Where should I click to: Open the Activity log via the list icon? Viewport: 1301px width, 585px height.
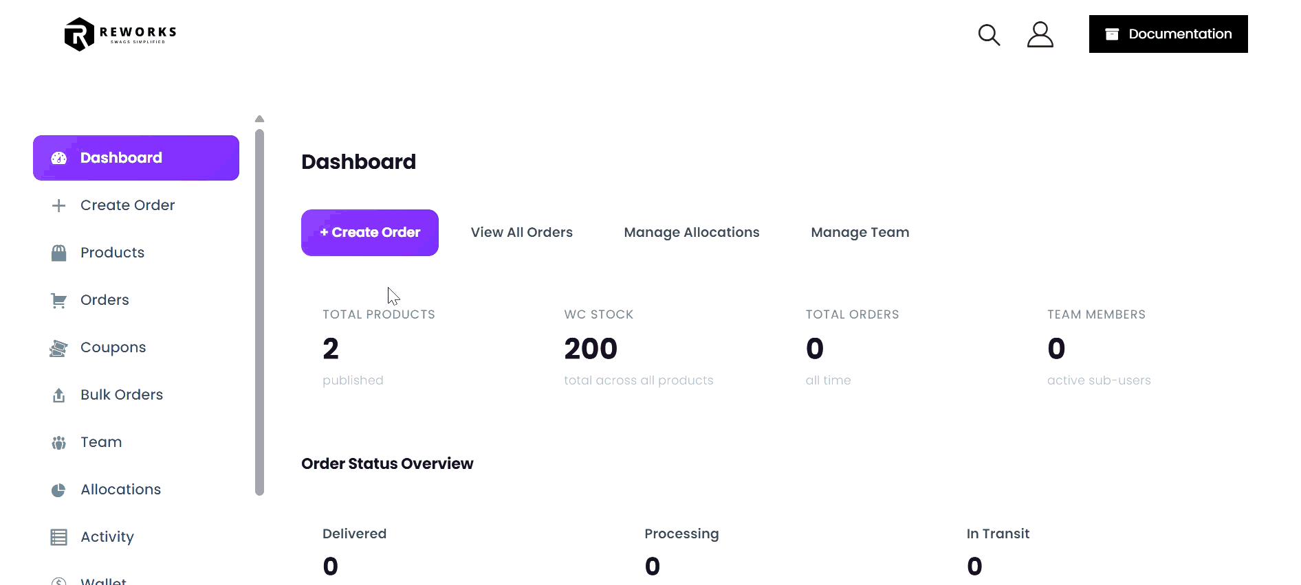pyautogui.click(x=58, y=536)
